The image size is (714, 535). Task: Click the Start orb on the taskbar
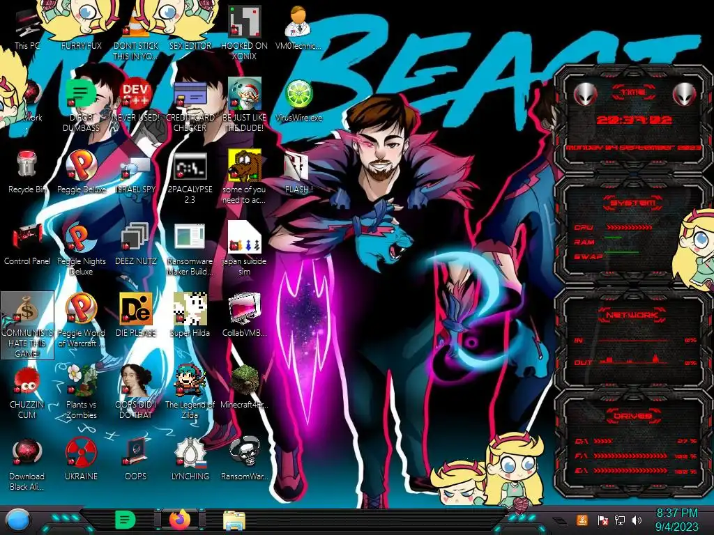[x=17, y=520]
